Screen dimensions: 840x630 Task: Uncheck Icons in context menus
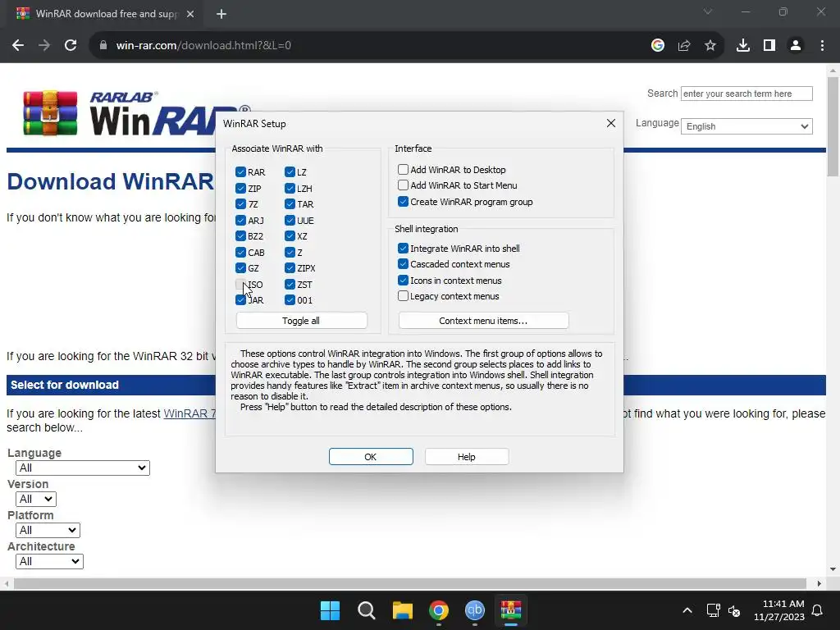403,281
